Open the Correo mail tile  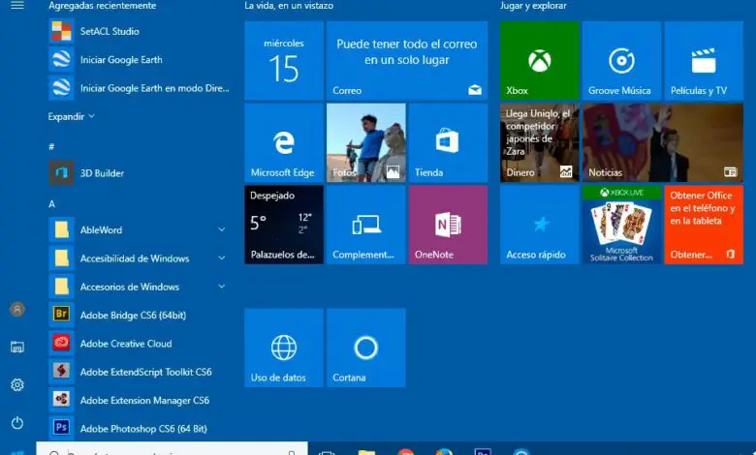407,61
